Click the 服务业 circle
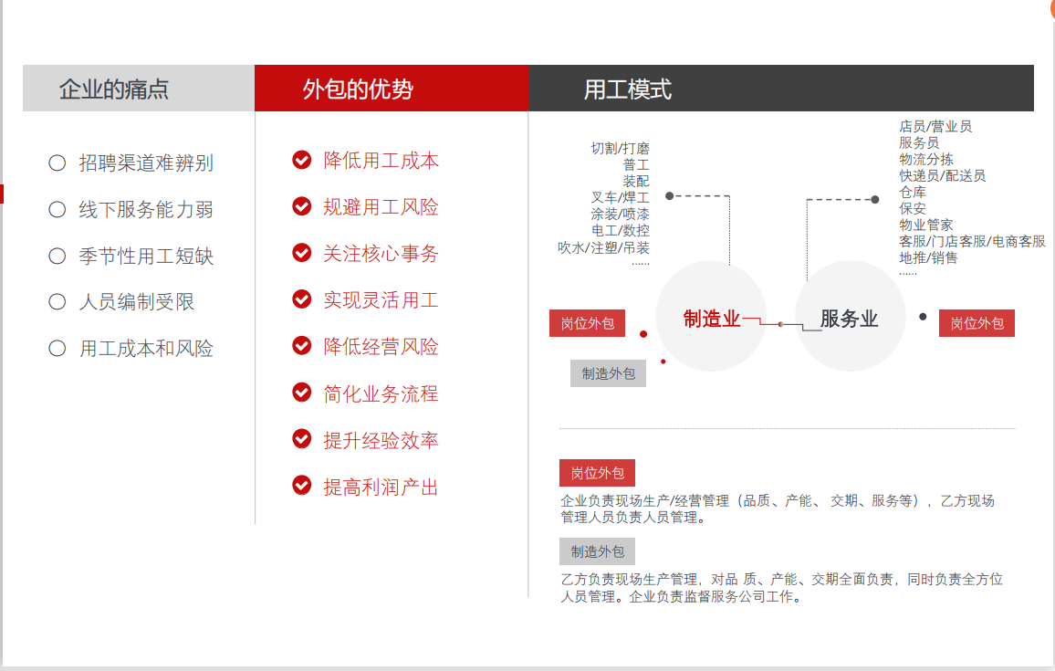The width and height of the screenshot is (1055, 671). (x=849, y=317)
